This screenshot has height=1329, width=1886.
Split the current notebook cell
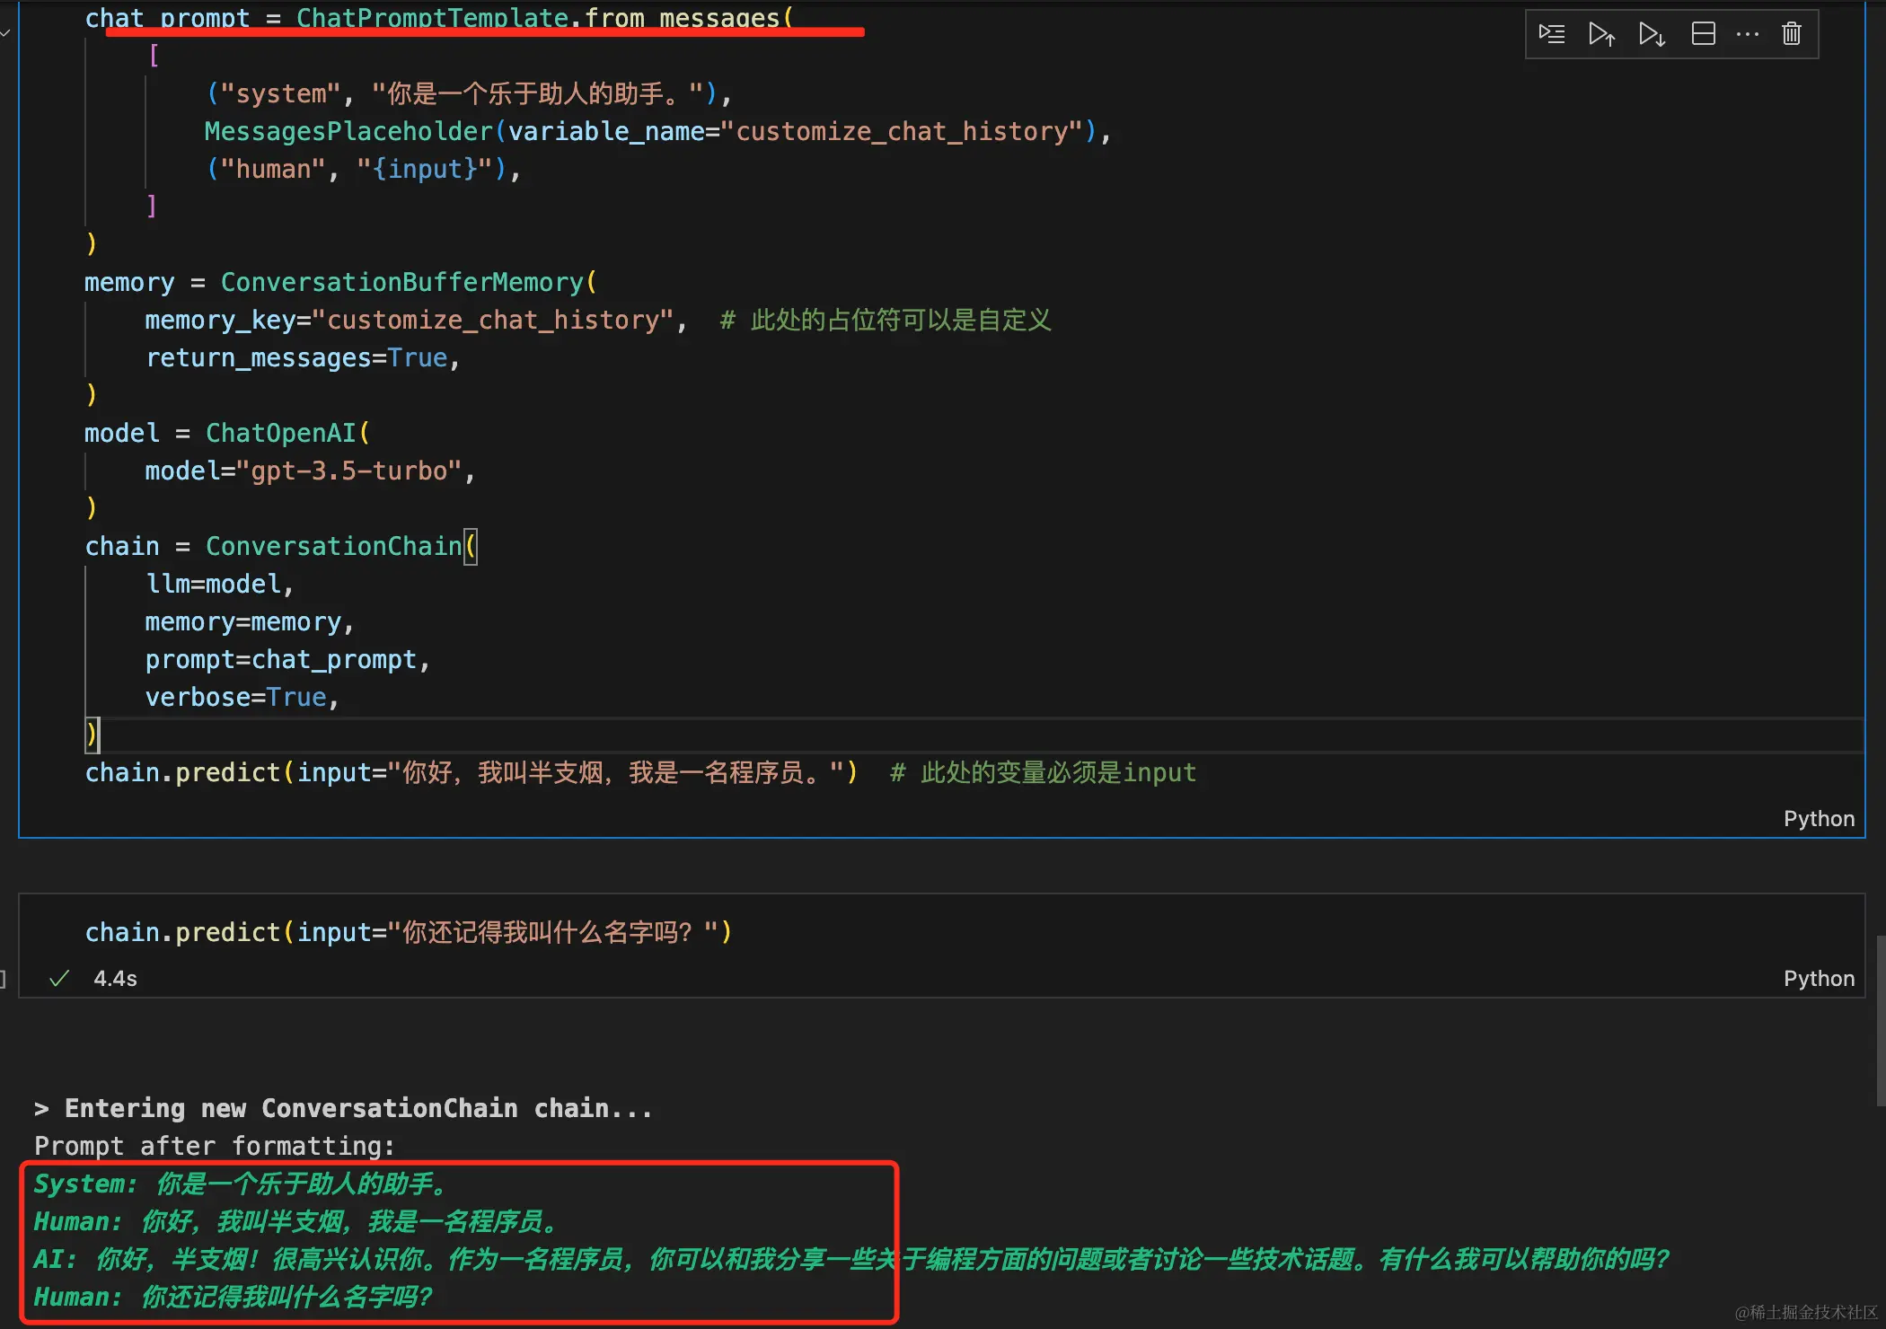(1703, 34)
